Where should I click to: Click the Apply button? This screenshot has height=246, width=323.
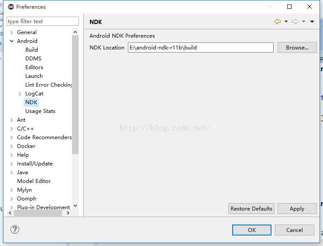pos(297,209)
